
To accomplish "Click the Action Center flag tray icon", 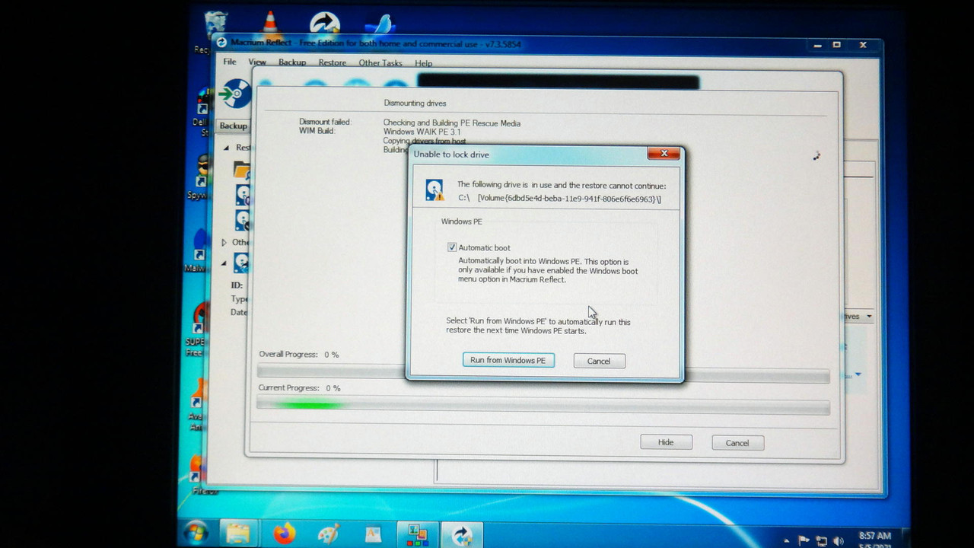I will click(804, 540).
